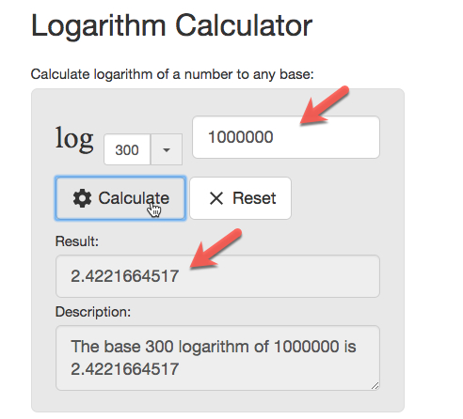Click the second line of Description output

pos(124,369)
